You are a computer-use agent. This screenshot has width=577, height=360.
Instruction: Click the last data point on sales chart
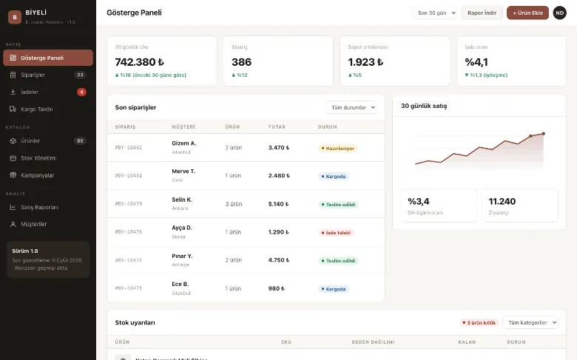[544, 134]
